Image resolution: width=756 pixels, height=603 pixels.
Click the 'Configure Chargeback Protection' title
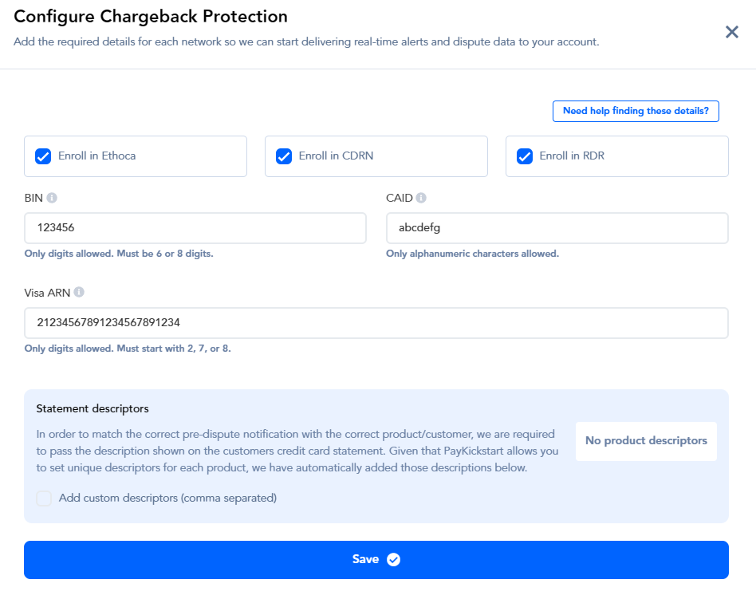pos(151,16)
